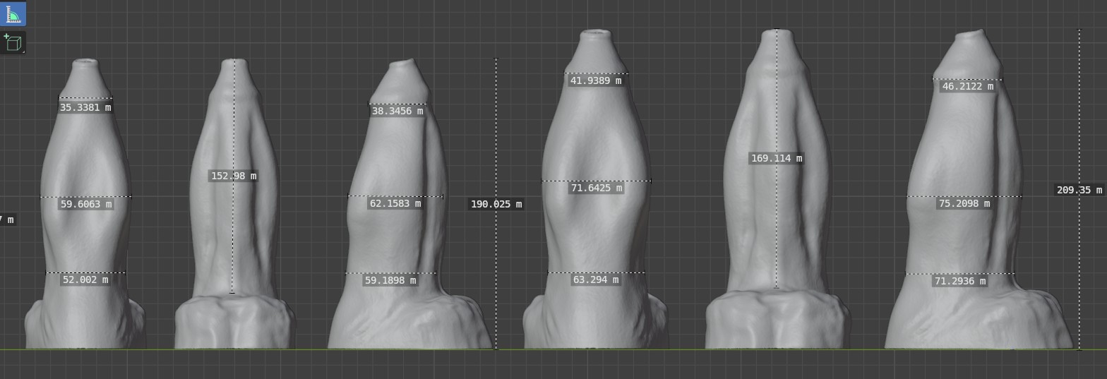The image size is (1107, 379).
Task: Click the 38.3456 m ruler label
Action: tap(397, 111)
